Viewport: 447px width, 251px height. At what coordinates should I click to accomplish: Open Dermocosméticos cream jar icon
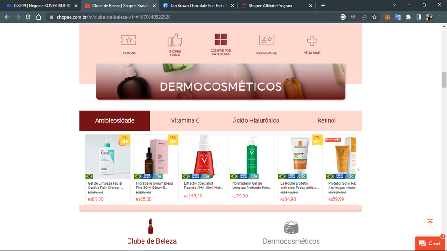point(291,227)
